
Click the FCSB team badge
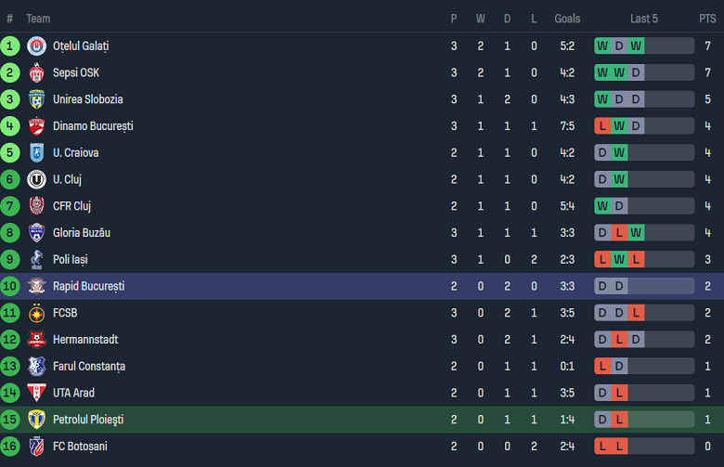36,313
